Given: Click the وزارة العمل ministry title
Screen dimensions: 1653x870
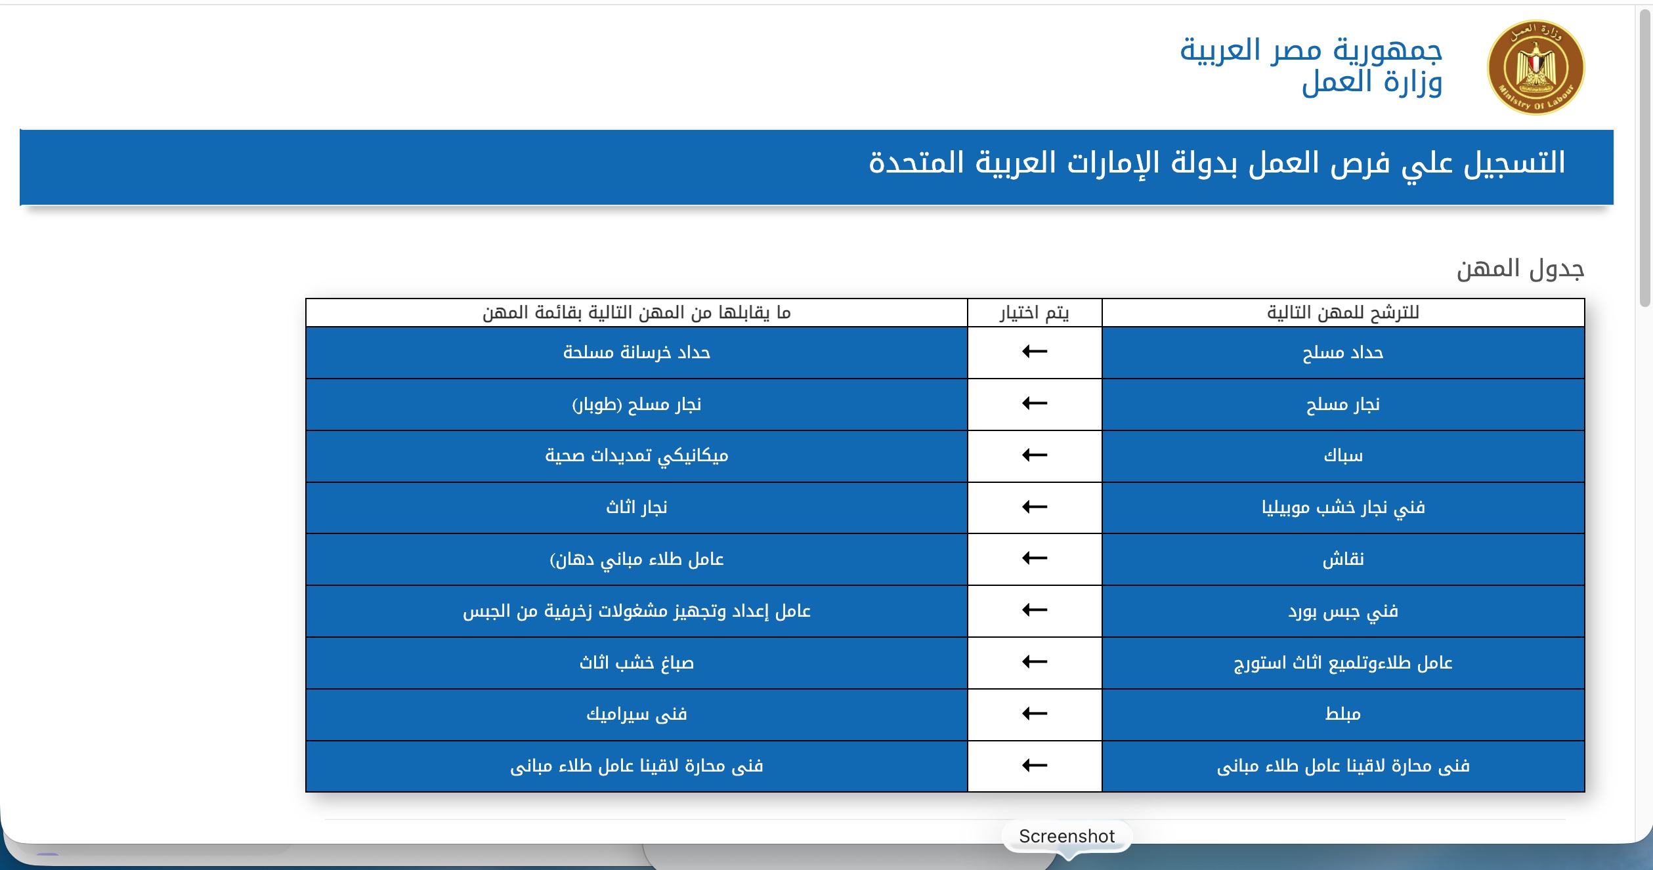Looking at the screenshot, I should click(1371, 83).
